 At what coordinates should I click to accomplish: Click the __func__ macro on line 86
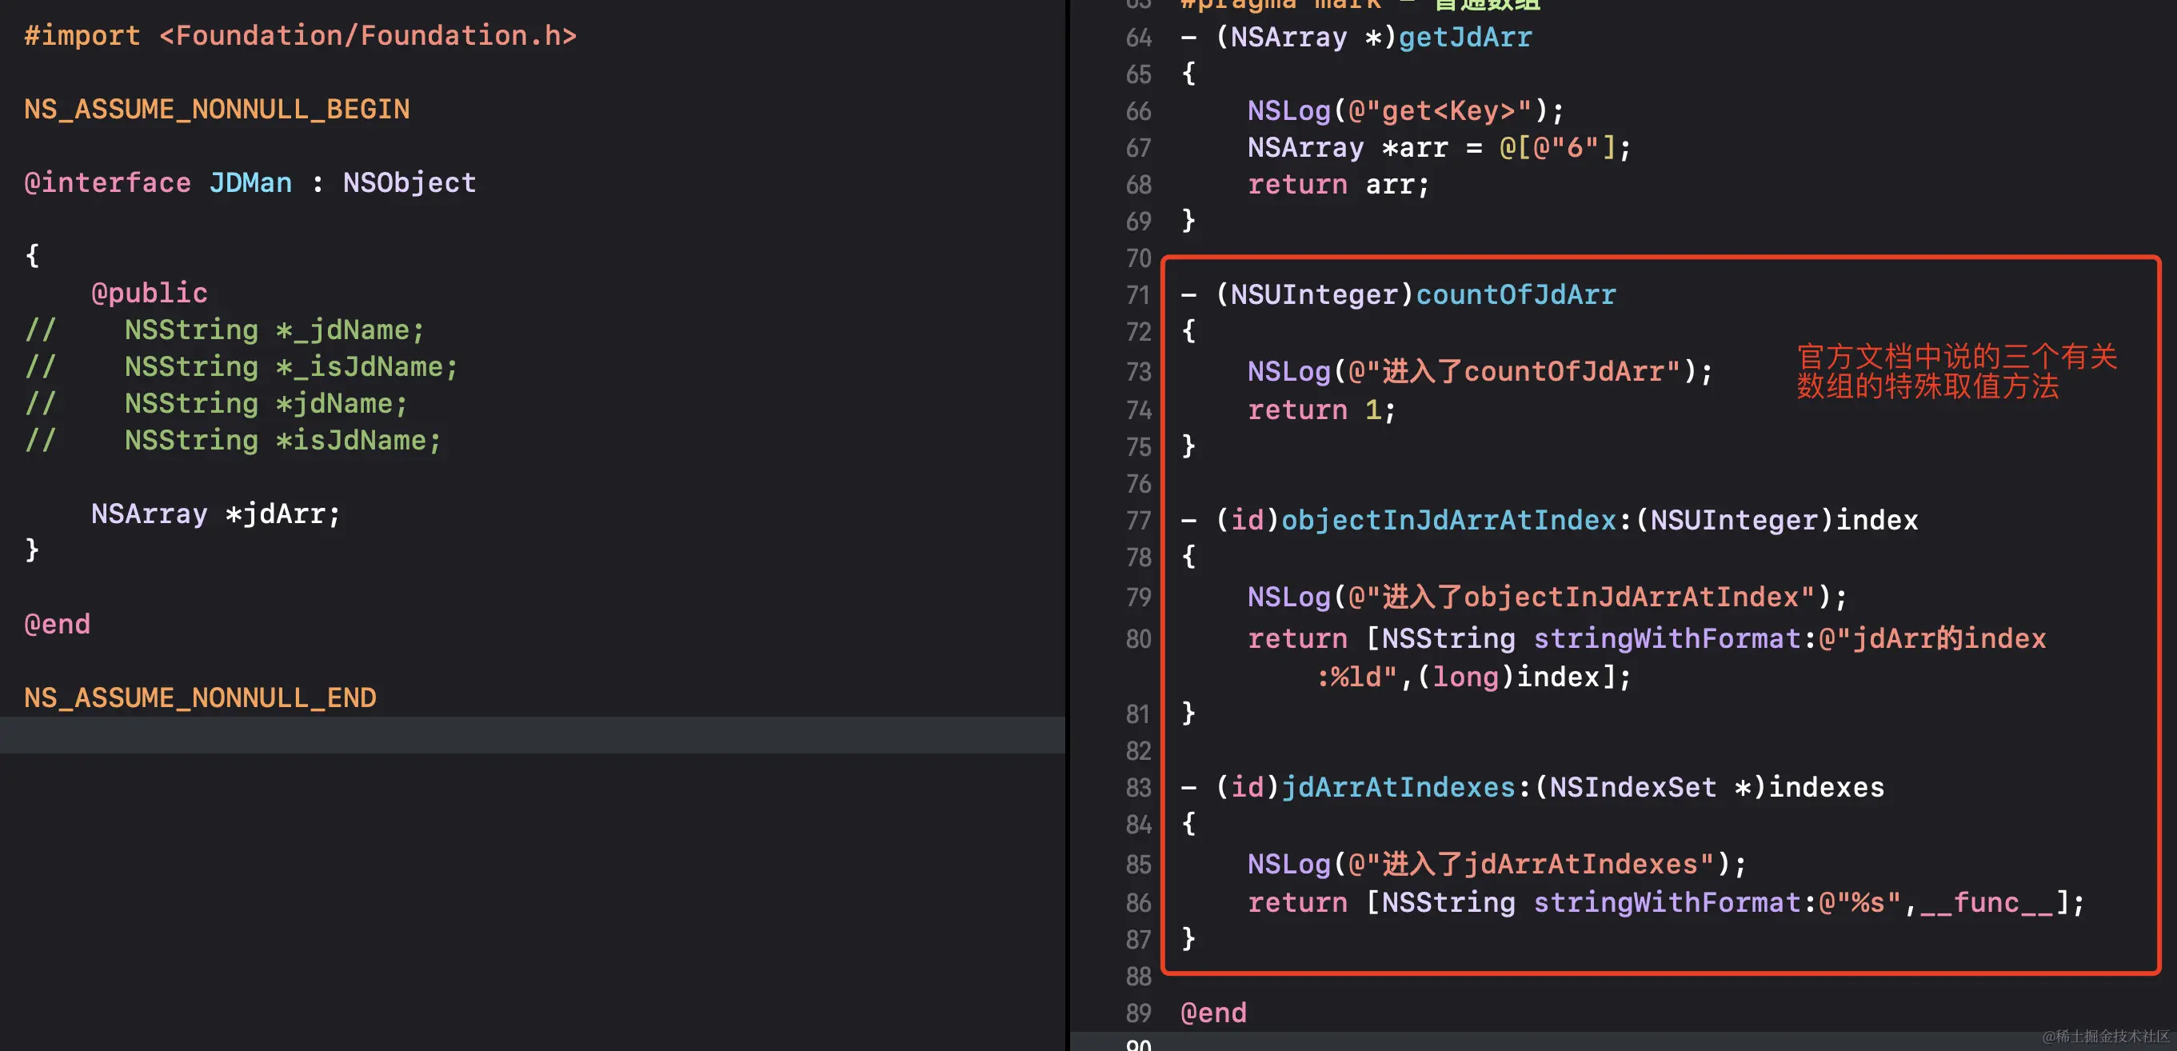click(1986, 903)
